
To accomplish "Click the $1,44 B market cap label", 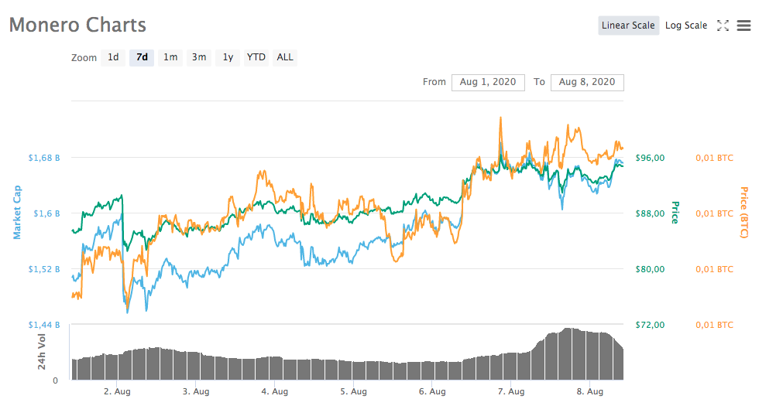I will pos(44,326).
